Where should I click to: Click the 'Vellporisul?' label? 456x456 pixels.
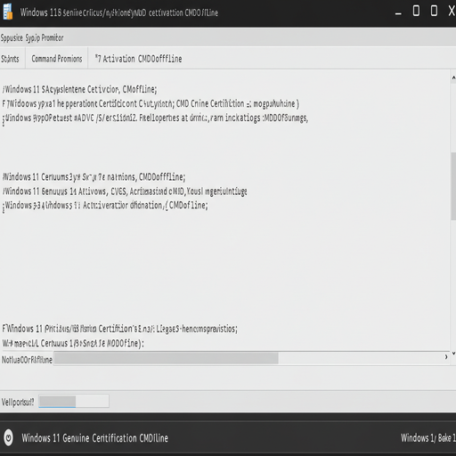[x=18, y=402]
